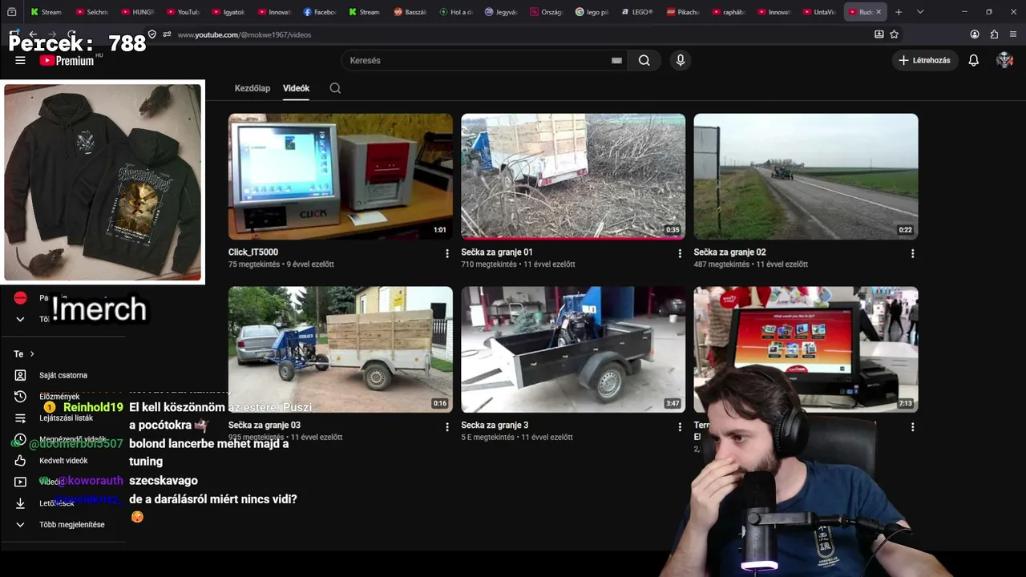Click the '5 E megtekintés • 11 évvel ezelőtt' text

pyautogui.click(x=517, y=438)
